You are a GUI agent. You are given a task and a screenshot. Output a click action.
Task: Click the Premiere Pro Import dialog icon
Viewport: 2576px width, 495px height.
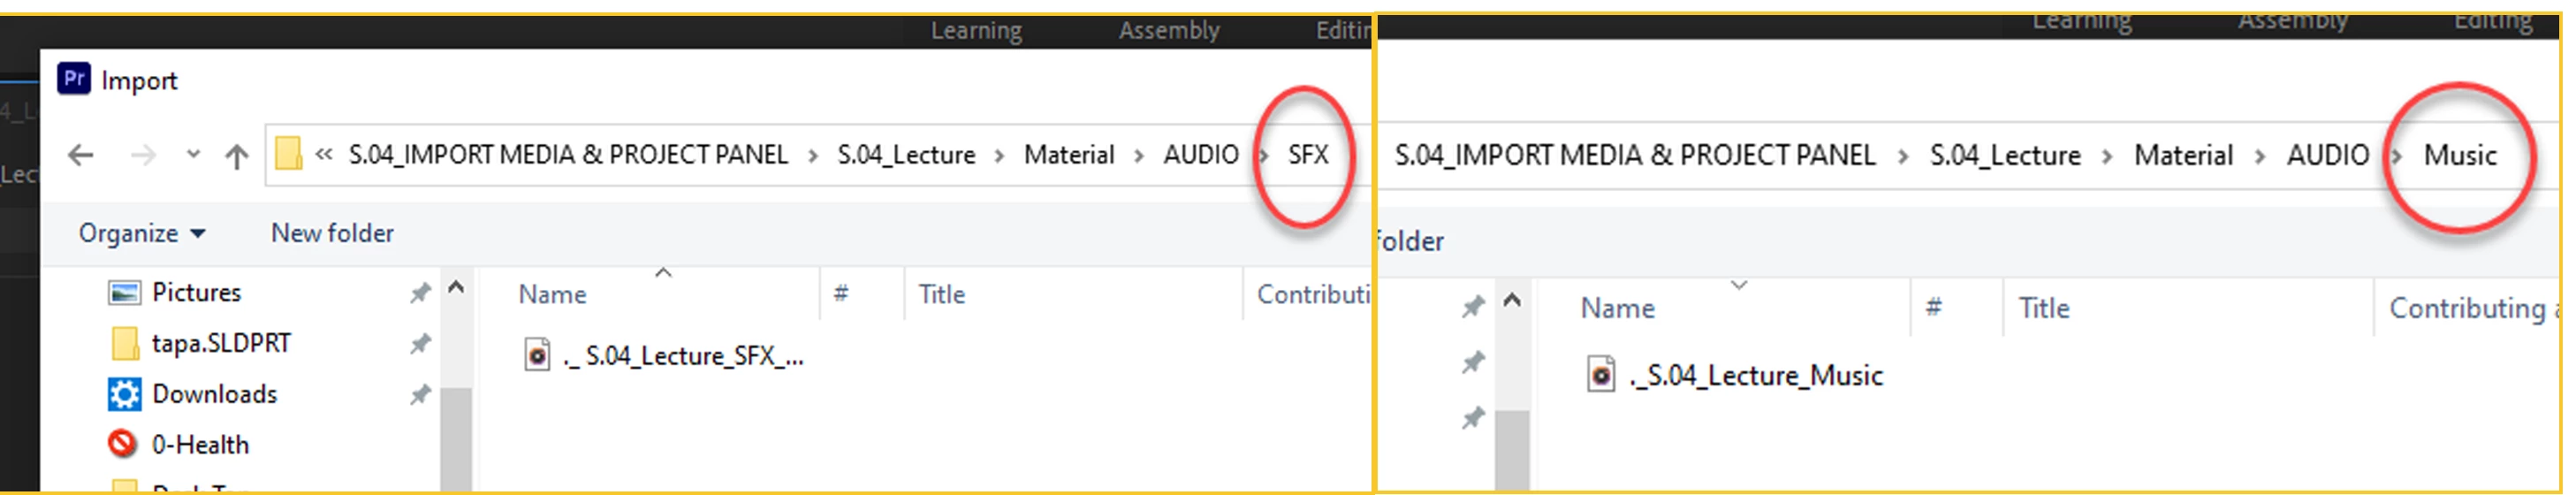click(74, 78)
